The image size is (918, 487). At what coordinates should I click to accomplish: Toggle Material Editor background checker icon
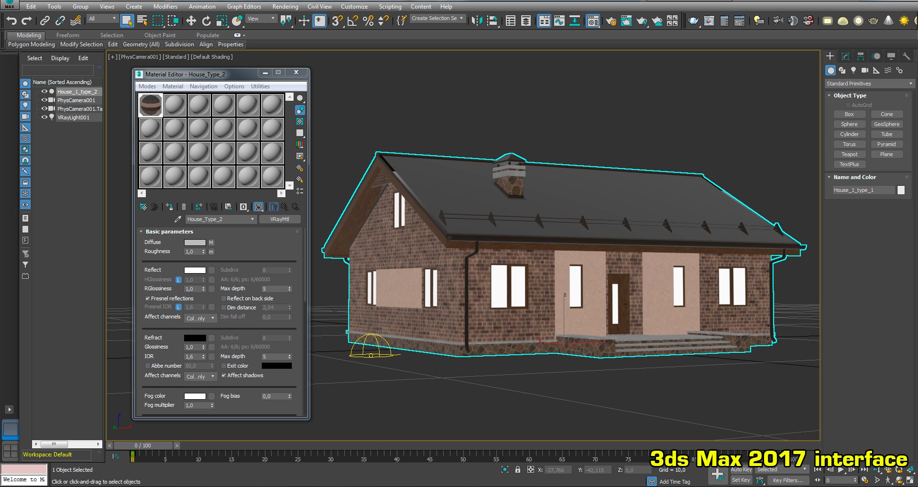click(300, 121)
